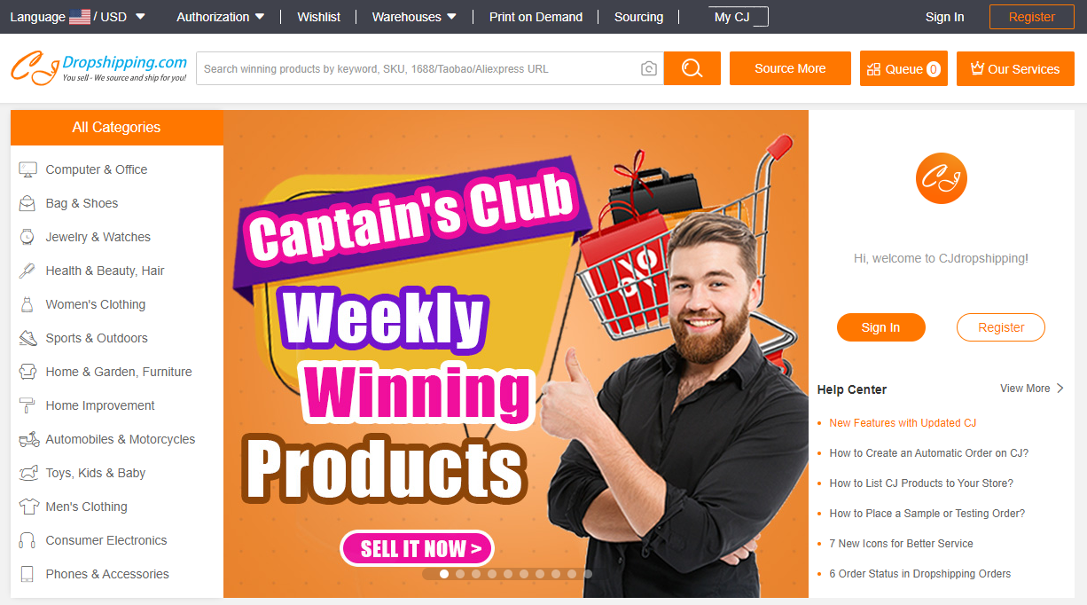Screen dimensions: 1087x605
Task: Open the Queue button
Action: [x=903, y=68]
